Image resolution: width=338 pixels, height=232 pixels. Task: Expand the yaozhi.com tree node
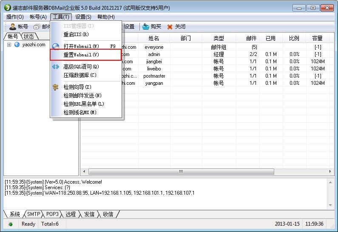[x=9, y=45]
